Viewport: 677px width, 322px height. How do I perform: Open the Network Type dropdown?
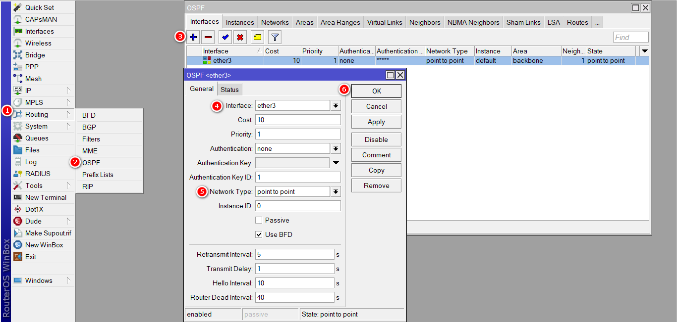336,191
